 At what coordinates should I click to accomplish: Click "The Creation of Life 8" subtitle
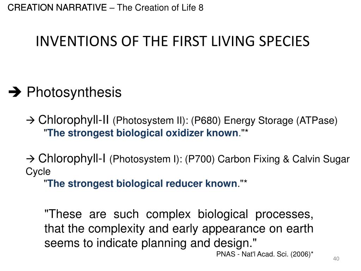pyautogui.click(x=160, y=8)
